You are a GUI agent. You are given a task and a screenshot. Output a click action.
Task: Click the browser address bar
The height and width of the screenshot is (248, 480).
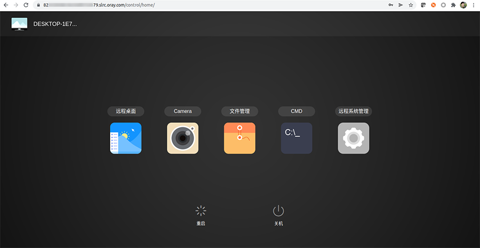(x=213, y=5)
